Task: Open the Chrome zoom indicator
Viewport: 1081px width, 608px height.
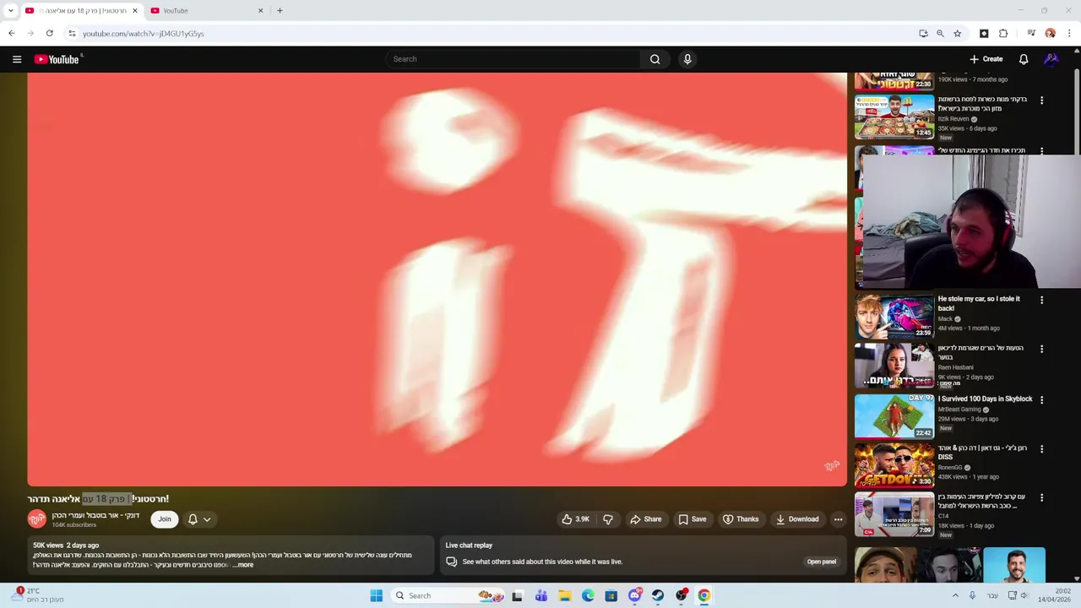Action: (940, 34)
